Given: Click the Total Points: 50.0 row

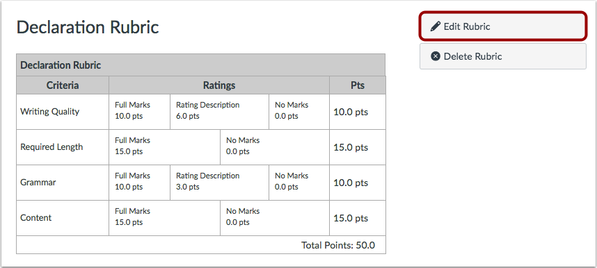Looking at the screenshot, I should (x=200, y=245).
